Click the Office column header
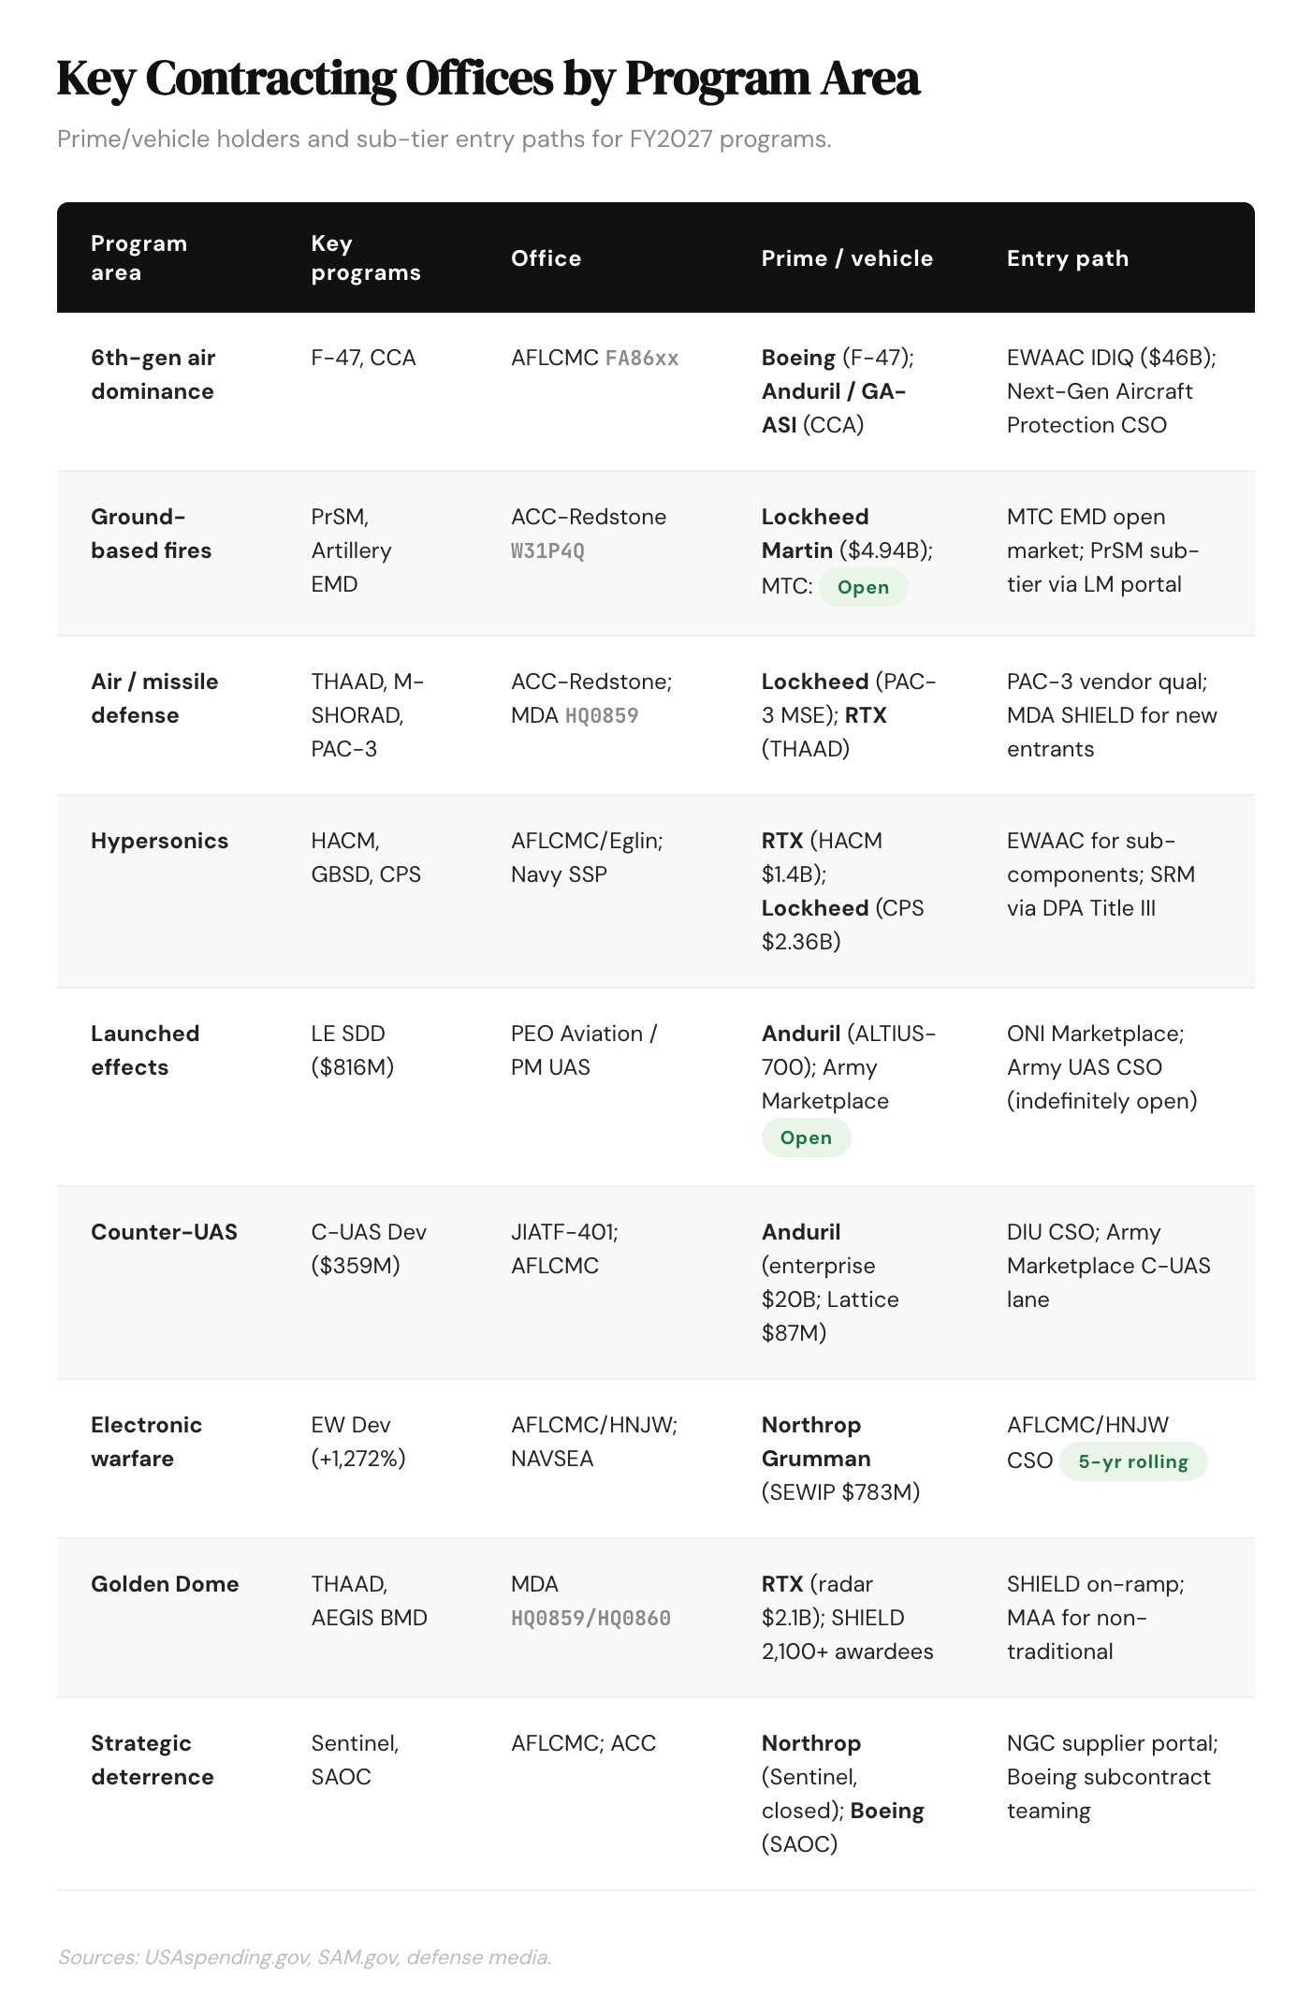The height and width of the screenshot is (2011, 1312). 547,257
